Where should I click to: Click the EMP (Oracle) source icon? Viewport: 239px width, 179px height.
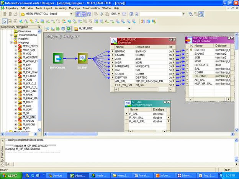pos(58,58)
